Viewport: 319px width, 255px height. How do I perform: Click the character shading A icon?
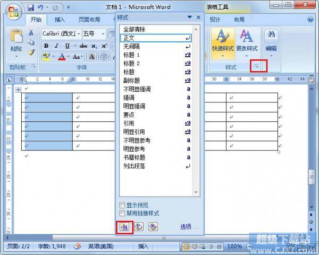click(x=91, y=56)
